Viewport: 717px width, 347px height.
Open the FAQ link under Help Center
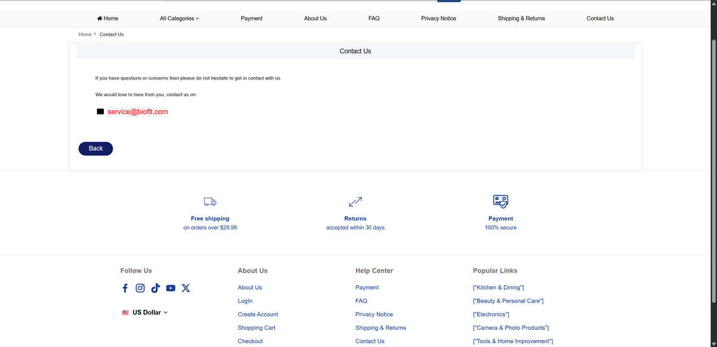(x=361, y=301)
